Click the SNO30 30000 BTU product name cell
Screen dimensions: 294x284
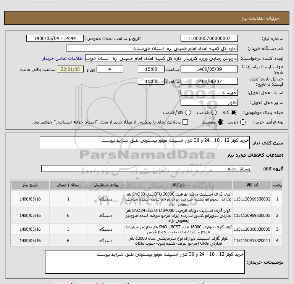(179, 199)
